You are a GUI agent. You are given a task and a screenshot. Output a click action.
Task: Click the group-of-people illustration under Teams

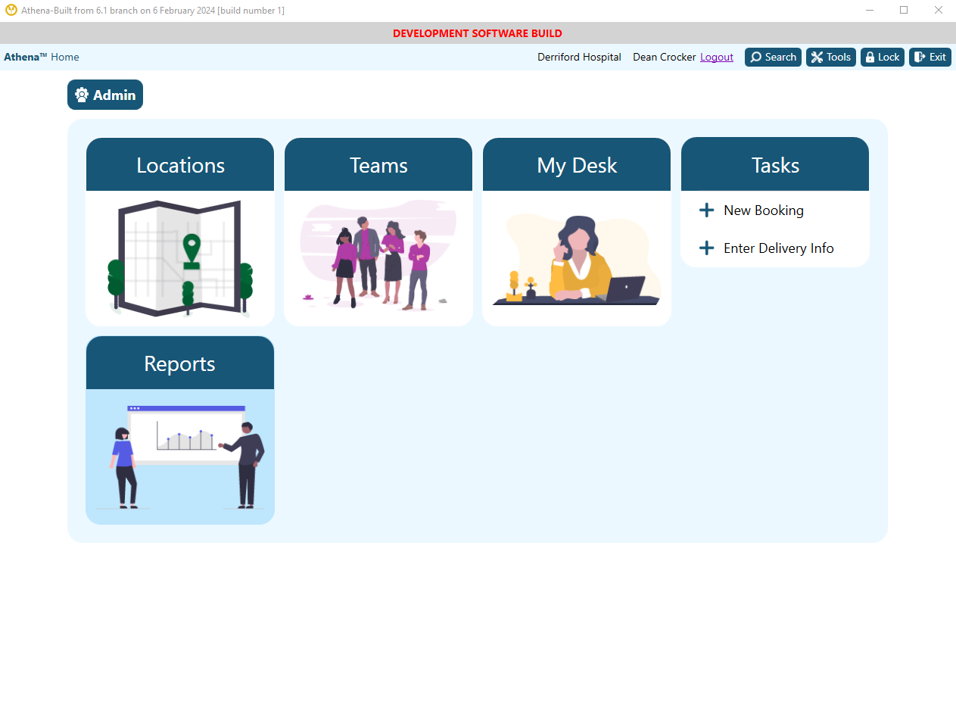point(378,254)
